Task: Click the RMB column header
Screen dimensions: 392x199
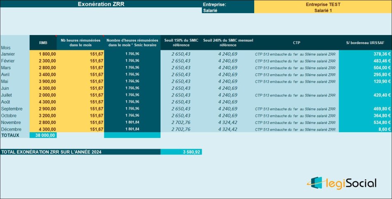Action: point(43,42)
